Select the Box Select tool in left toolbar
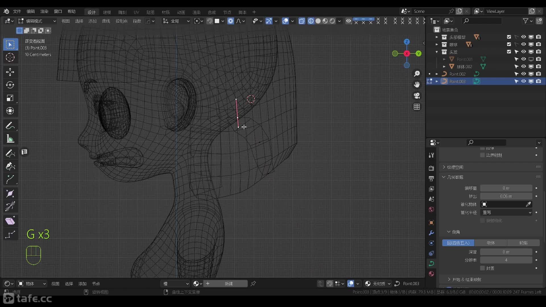The width and height of the screenshot is (546, 307). (x=10, y=44)
